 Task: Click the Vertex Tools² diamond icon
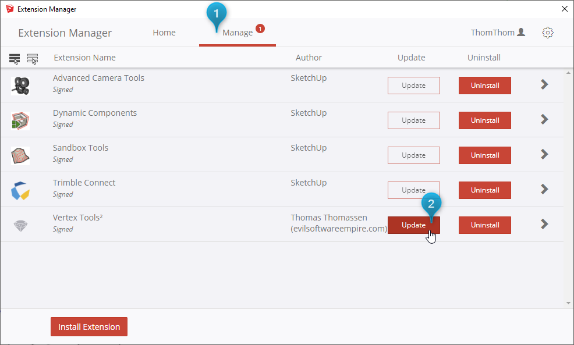tap(21, 225)
